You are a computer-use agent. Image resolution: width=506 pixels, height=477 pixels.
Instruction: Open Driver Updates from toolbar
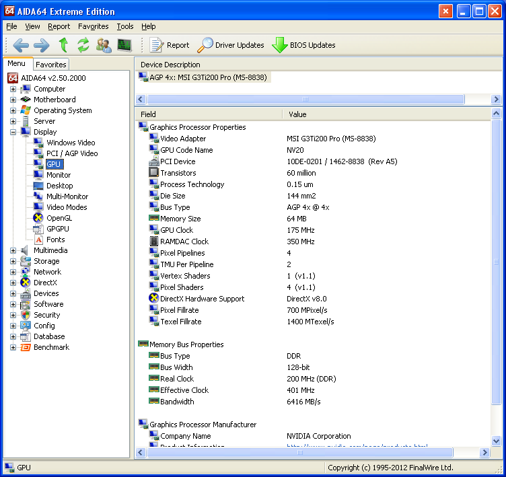(x=231, y=45)
